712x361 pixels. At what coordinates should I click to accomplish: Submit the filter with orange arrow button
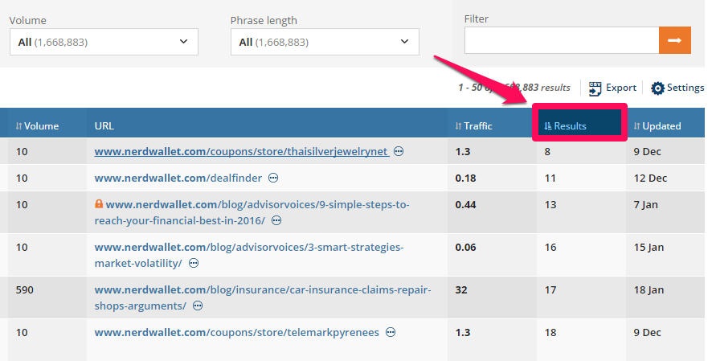pyautogui.click(x=675, y=40)
